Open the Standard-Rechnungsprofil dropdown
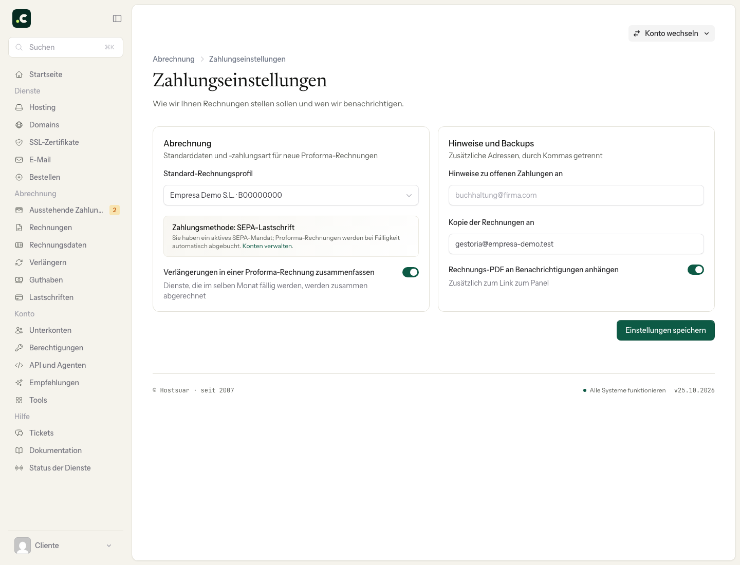The width and height of the screenshot is (740, 565). pos(291,195)
